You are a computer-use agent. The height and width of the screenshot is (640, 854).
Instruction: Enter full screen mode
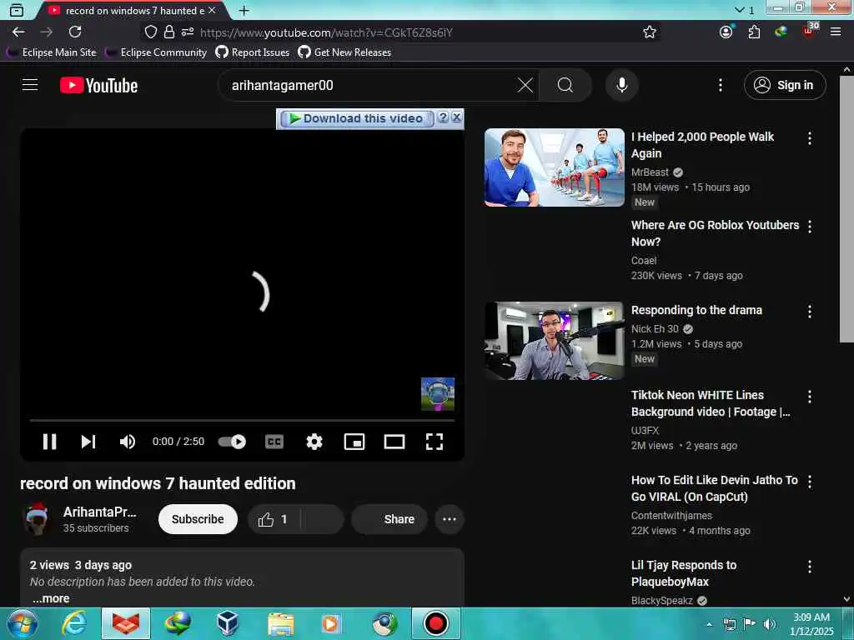[434, 442]
